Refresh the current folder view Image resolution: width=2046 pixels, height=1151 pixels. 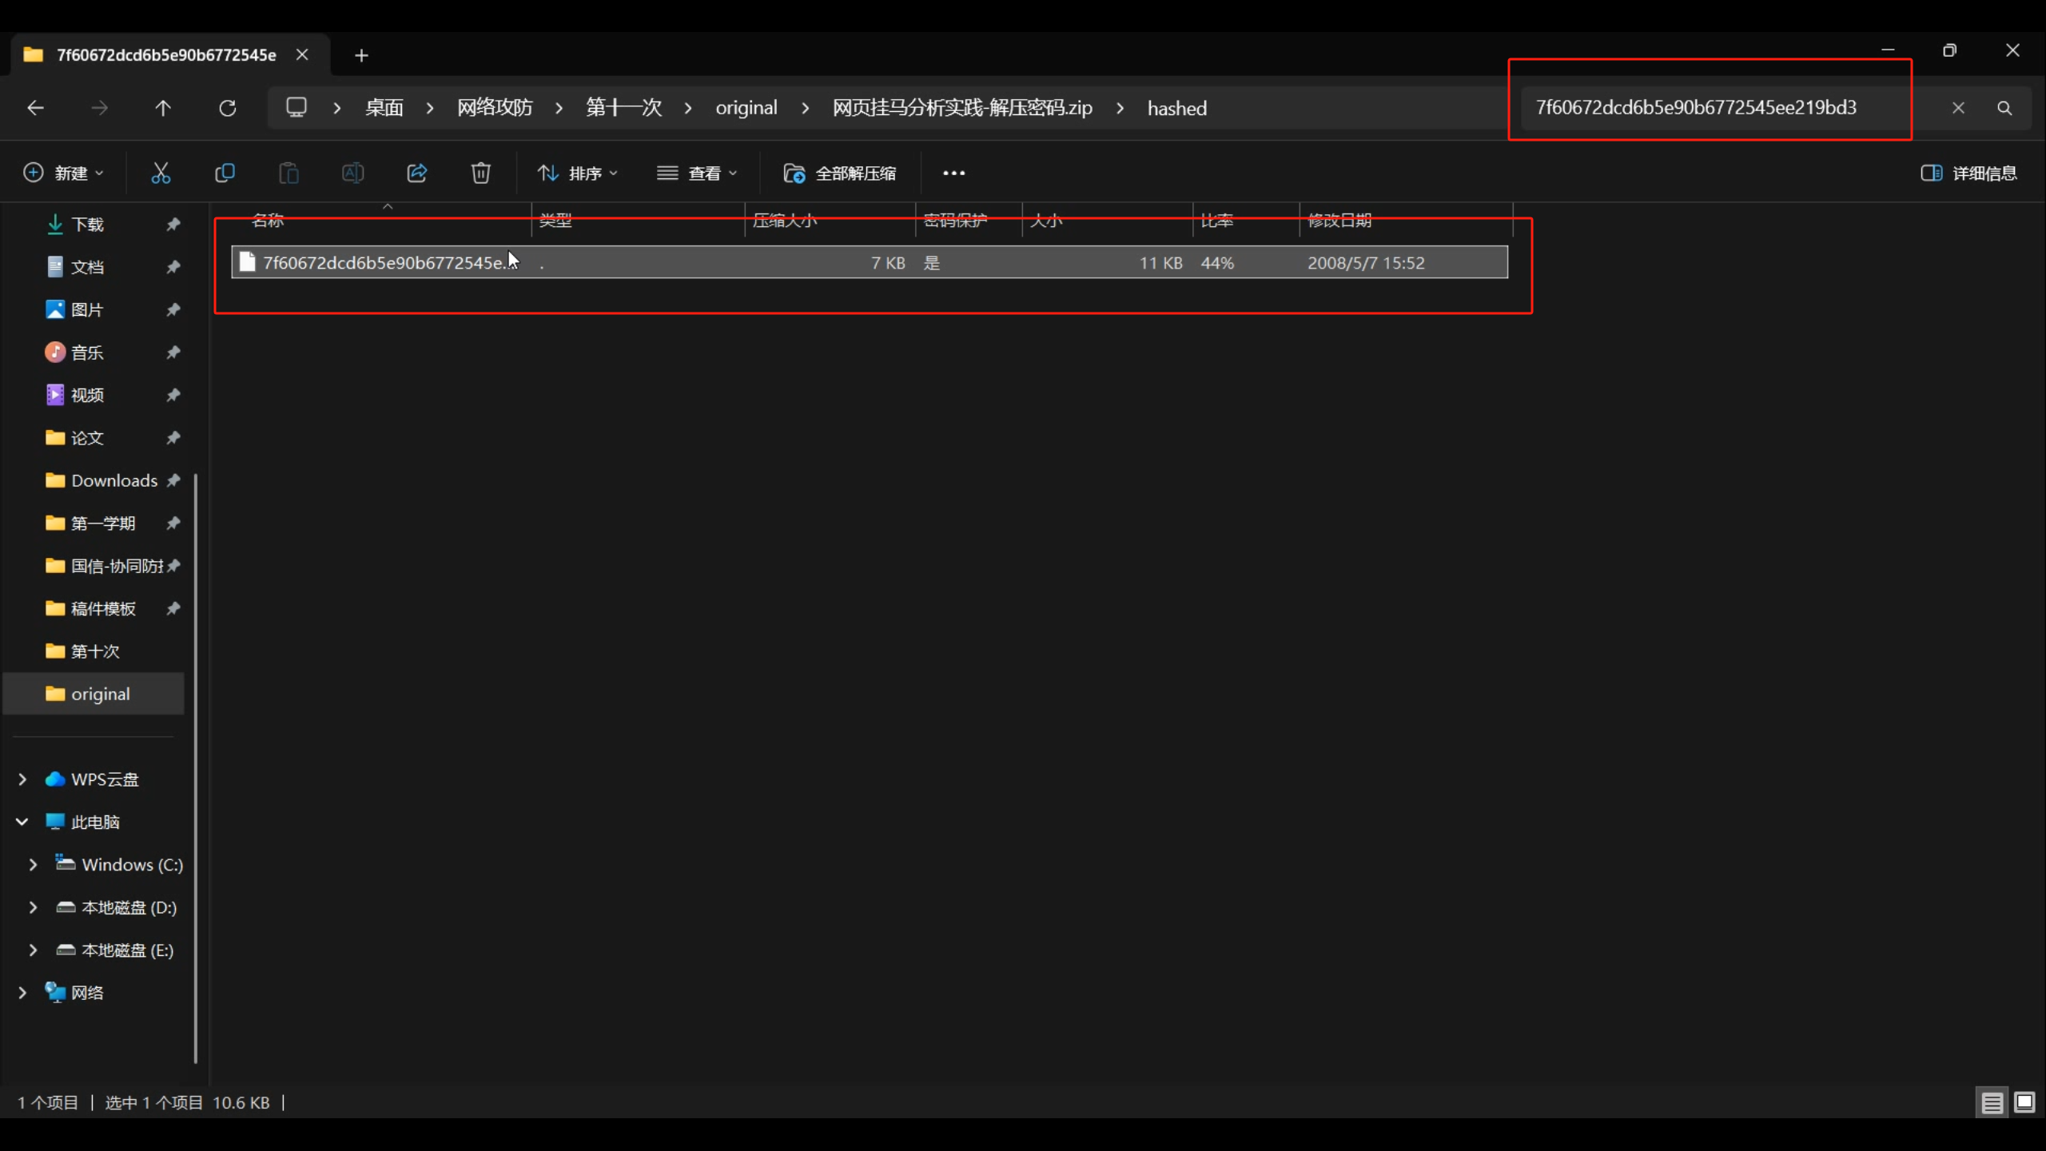click(228, 108)
